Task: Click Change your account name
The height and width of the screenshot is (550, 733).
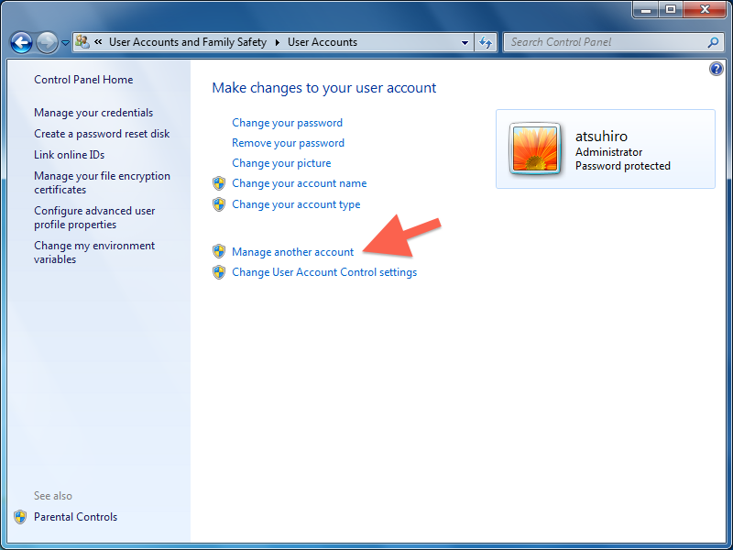Action: tap(300, 183)
